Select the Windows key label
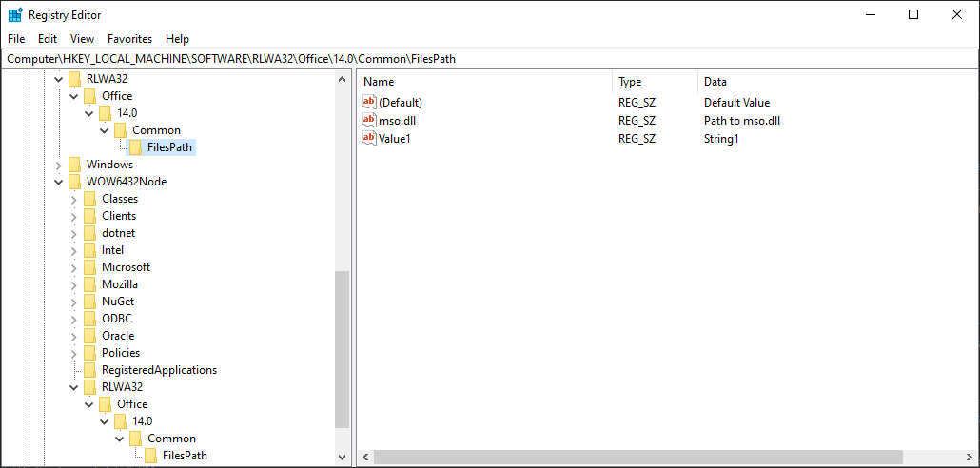The image size is (980, 468). [x=110, y=165]
